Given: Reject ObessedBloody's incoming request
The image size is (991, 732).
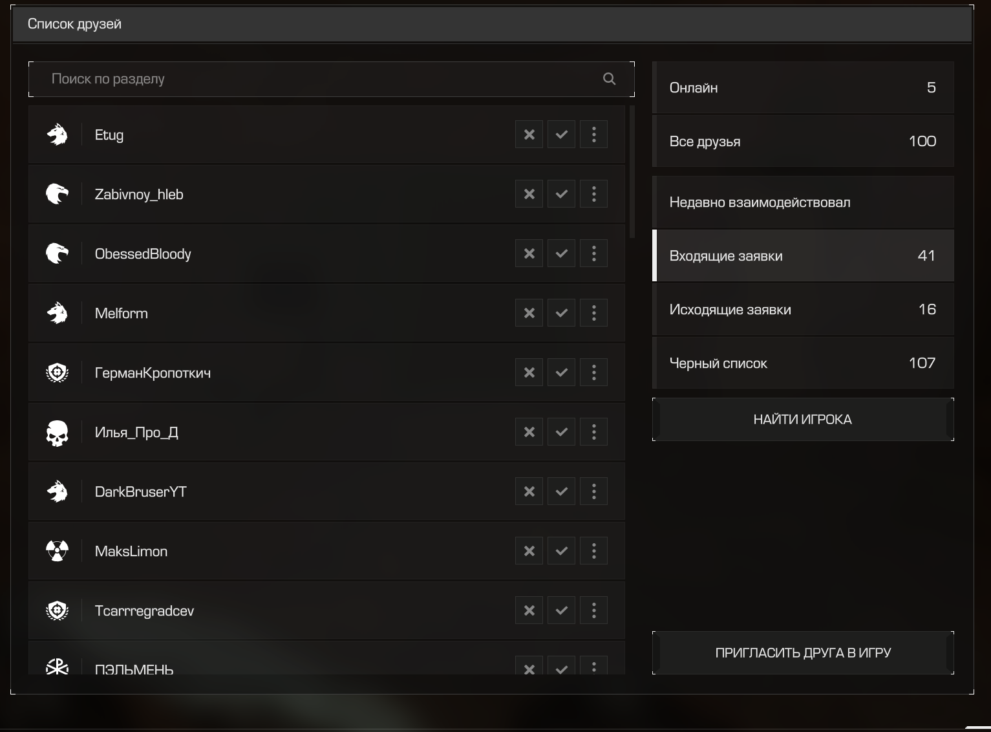Looking at the screenshot, I should [x=529, y=253].
